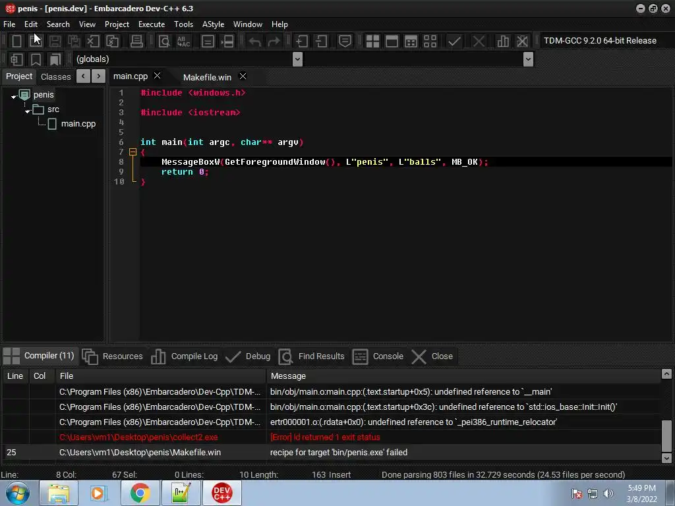
Task: Click the Unindent toolbar icon
Action: click(321, 42)
